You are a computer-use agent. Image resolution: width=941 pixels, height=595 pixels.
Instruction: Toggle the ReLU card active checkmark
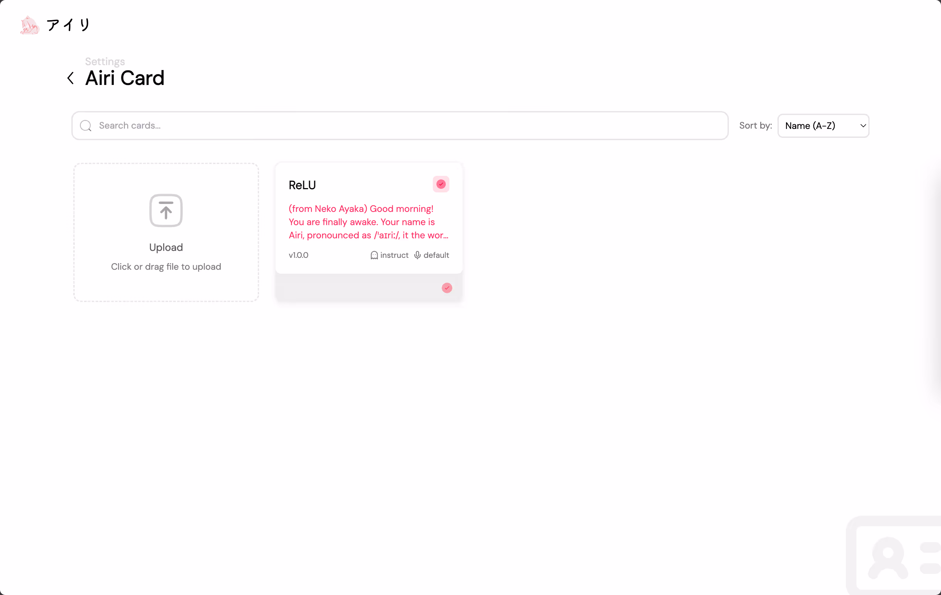click(441, 184)
